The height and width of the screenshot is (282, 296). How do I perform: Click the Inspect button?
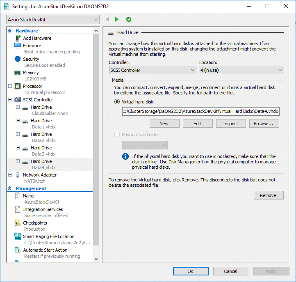(231, 124)
